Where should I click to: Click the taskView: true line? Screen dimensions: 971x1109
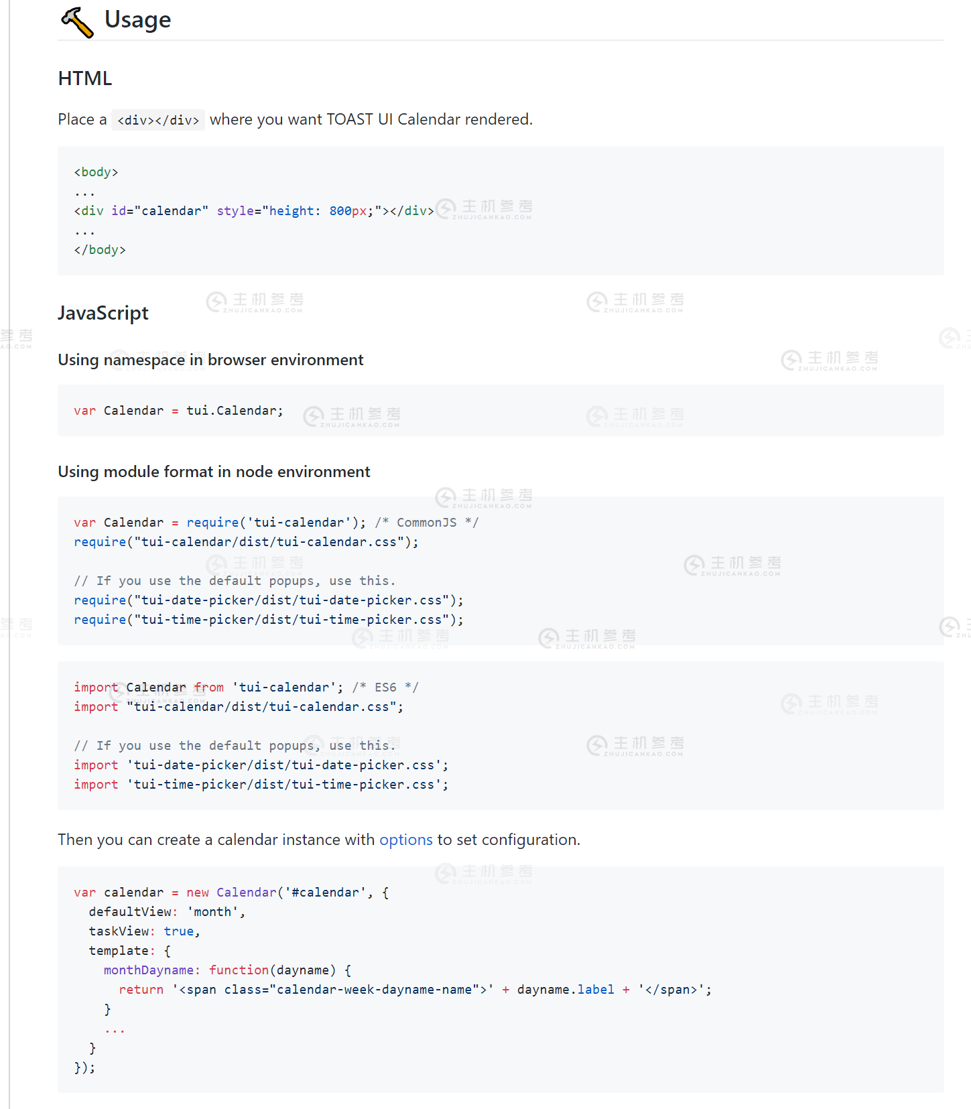click(144, 931)
